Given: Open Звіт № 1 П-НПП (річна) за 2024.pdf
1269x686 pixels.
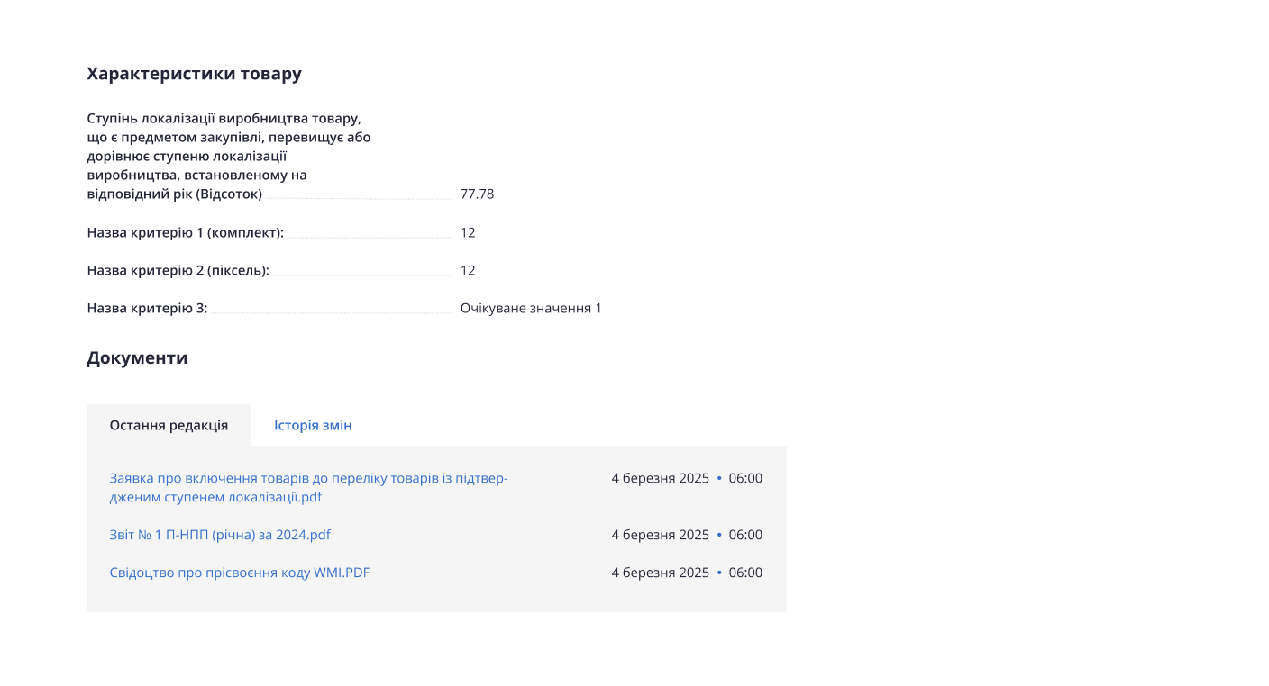Looking at the screenshot, I should 220,535.
